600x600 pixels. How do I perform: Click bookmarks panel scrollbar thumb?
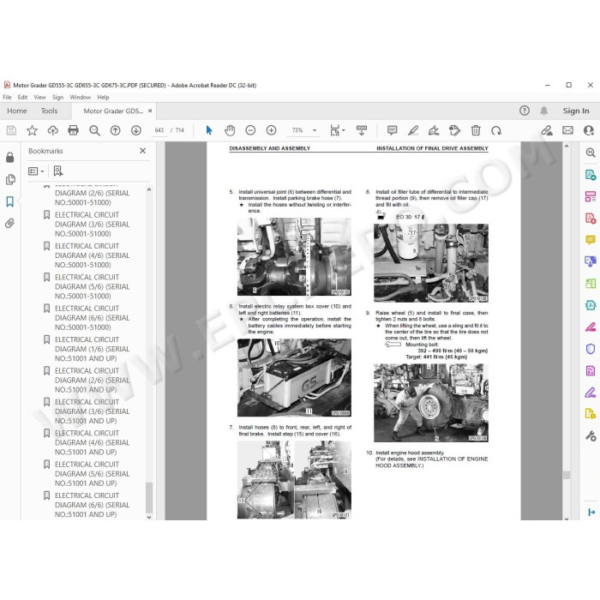pyautogui.click(x=149, y=497)
